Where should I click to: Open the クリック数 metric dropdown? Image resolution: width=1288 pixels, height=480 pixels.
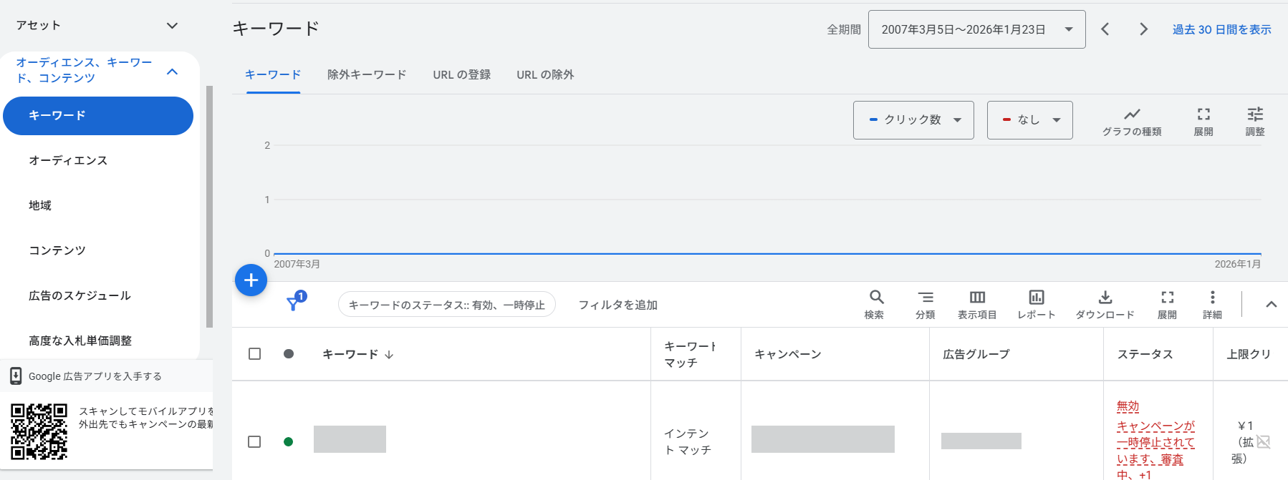pyautogui.click(x=913, y=120)
